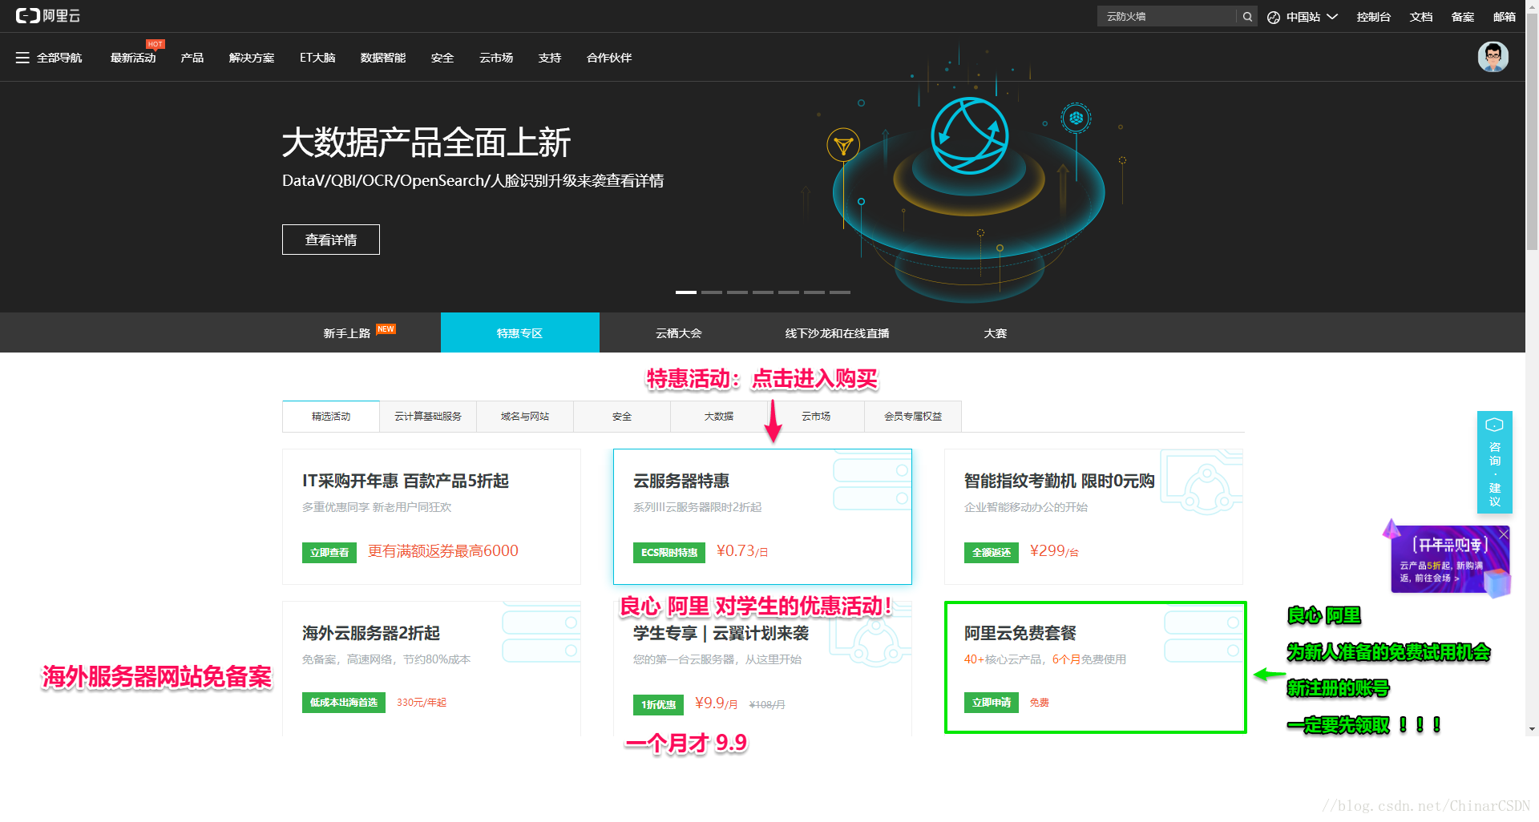Viewport: 1539px width, 822px height.
Task: Open 智能指纹考勤机 限时0元购 title
Action: (x=1060, y=481)
